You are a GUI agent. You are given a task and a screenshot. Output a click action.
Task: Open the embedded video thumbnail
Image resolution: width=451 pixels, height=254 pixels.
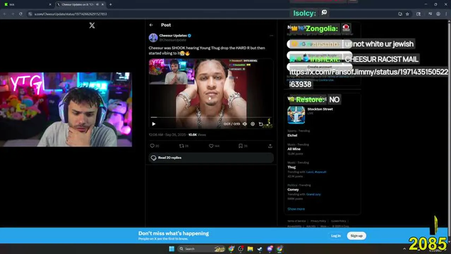coord(211,94)
